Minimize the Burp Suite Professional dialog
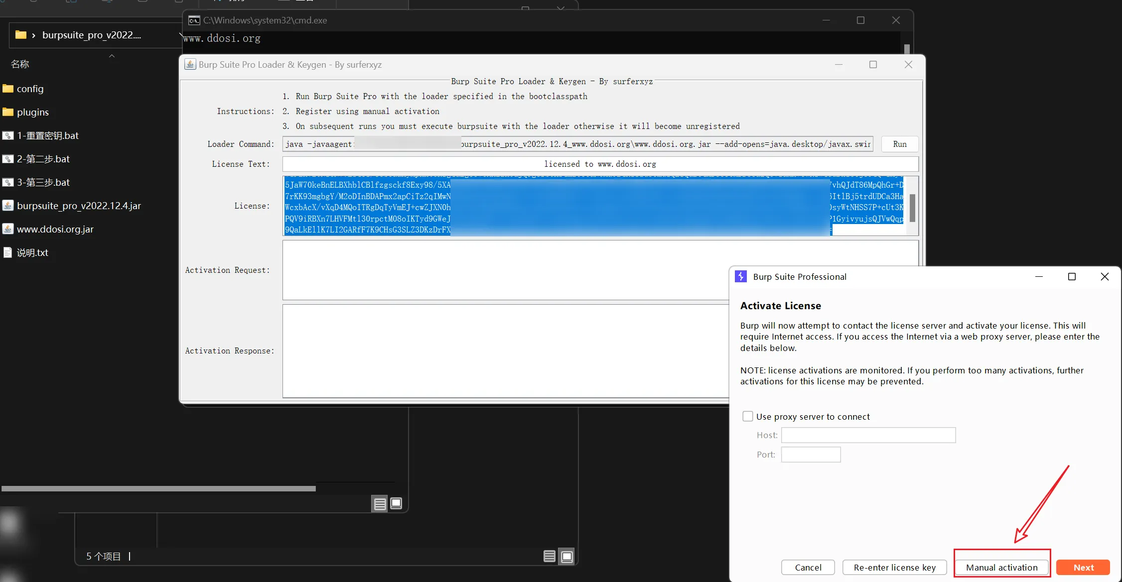1122x582 pixels. [1039, 277]
